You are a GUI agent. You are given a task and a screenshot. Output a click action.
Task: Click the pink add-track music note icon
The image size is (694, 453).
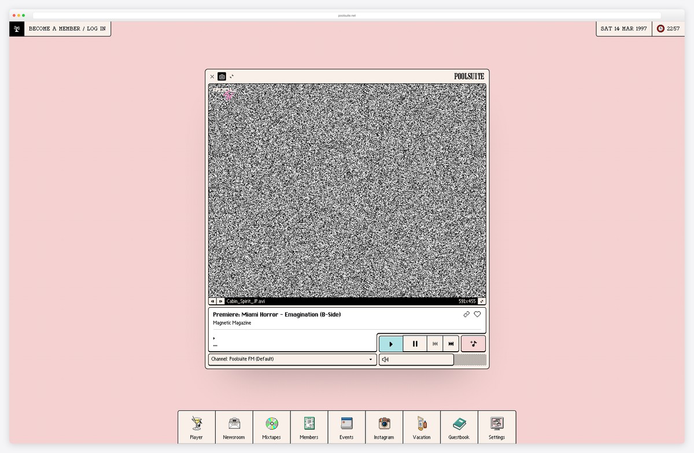[x=473, y=343]
